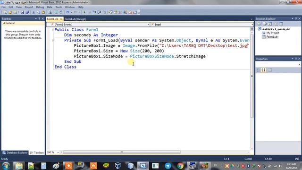This screenshot has width=302, height=170.
Task: Switch to the Database Explorer tab
Action: pos(15,153)
